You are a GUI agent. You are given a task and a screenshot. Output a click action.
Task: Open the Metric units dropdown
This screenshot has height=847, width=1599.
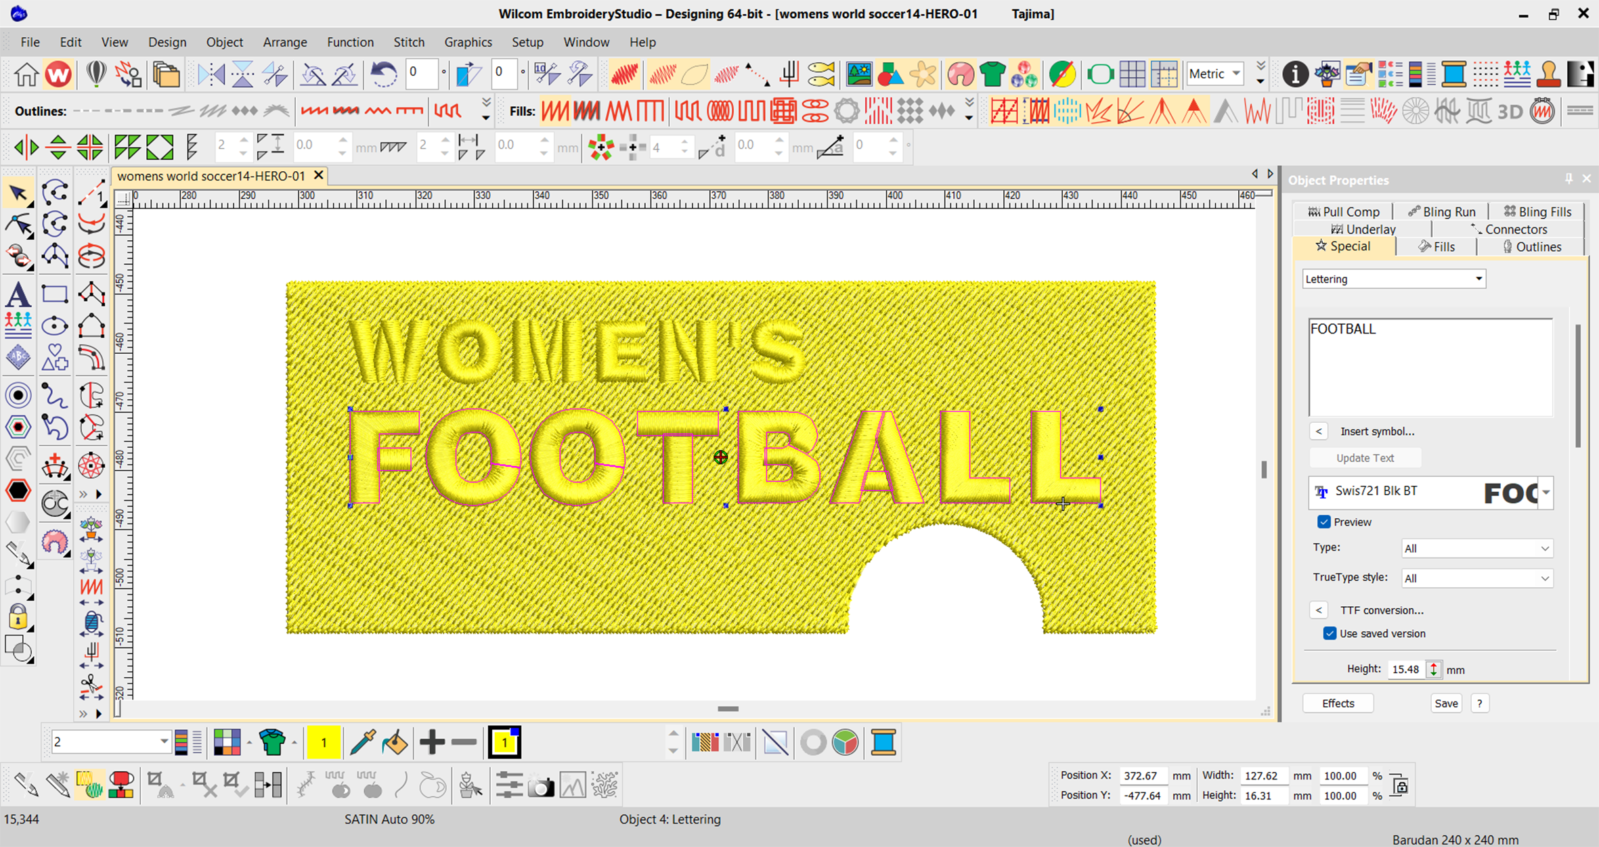[1236, 74]
